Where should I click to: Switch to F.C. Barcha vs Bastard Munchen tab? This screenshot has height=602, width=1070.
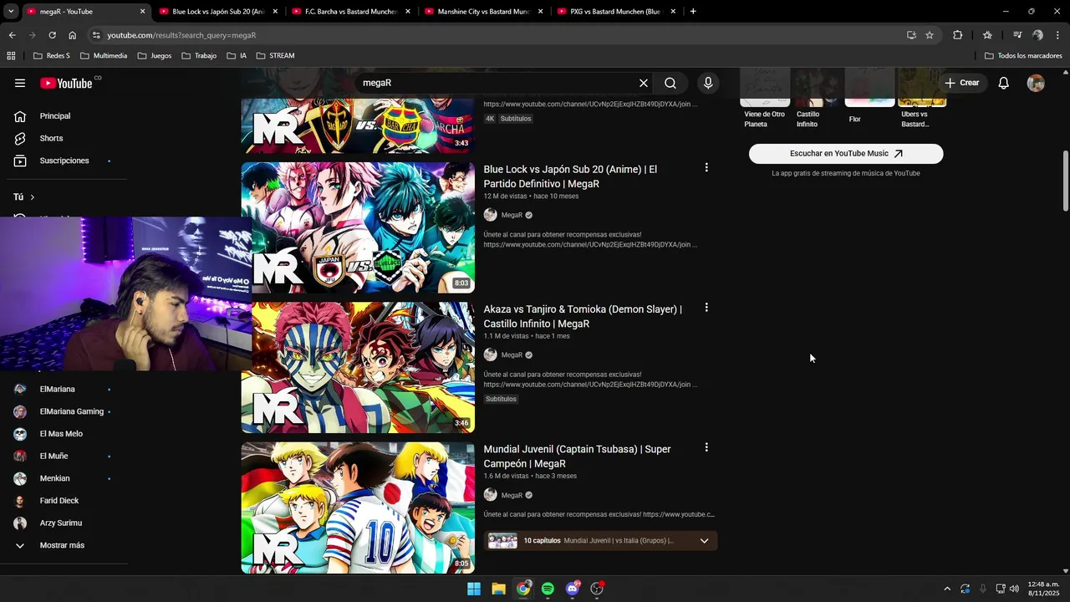[x=350, y=12]
